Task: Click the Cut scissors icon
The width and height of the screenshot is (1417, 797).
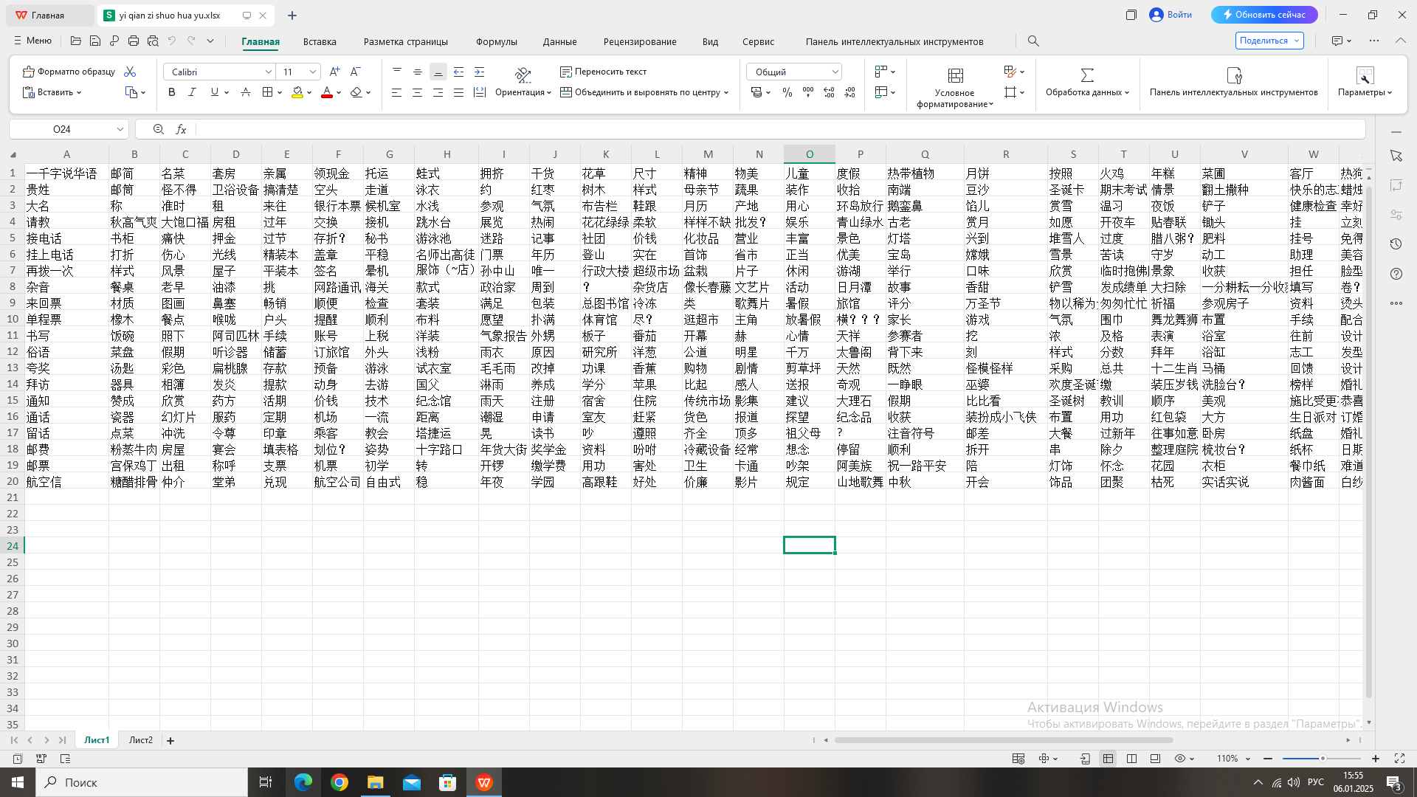Action: pyautogui.click(x=130, y=72)
